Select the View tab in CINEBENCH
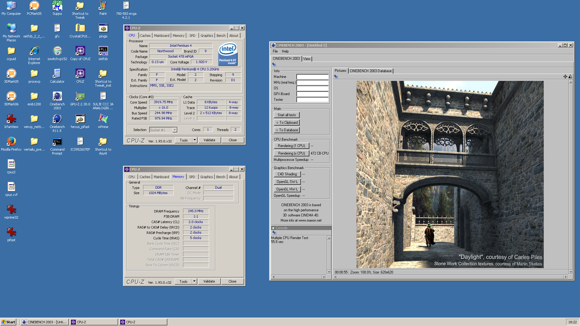The height and width of the screenshot is (326, 580). 307,59
